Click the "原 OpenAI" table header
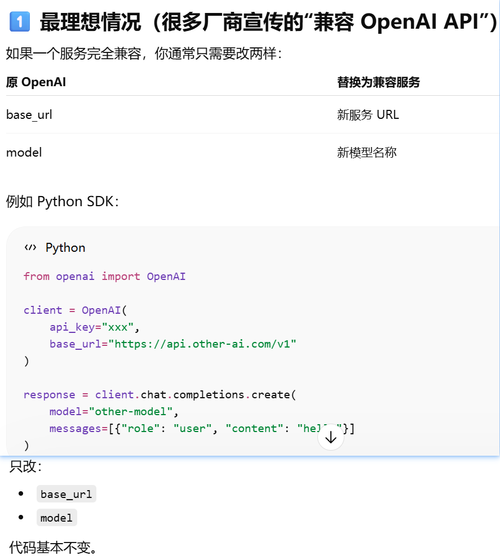The height and width of the screenshot is (556, 500). coord(36,82)
